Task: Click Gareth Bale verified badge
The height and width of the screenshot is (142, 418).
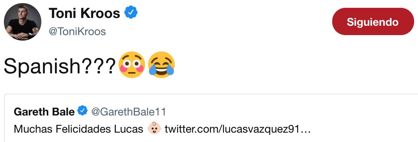Action: [83, 111]
